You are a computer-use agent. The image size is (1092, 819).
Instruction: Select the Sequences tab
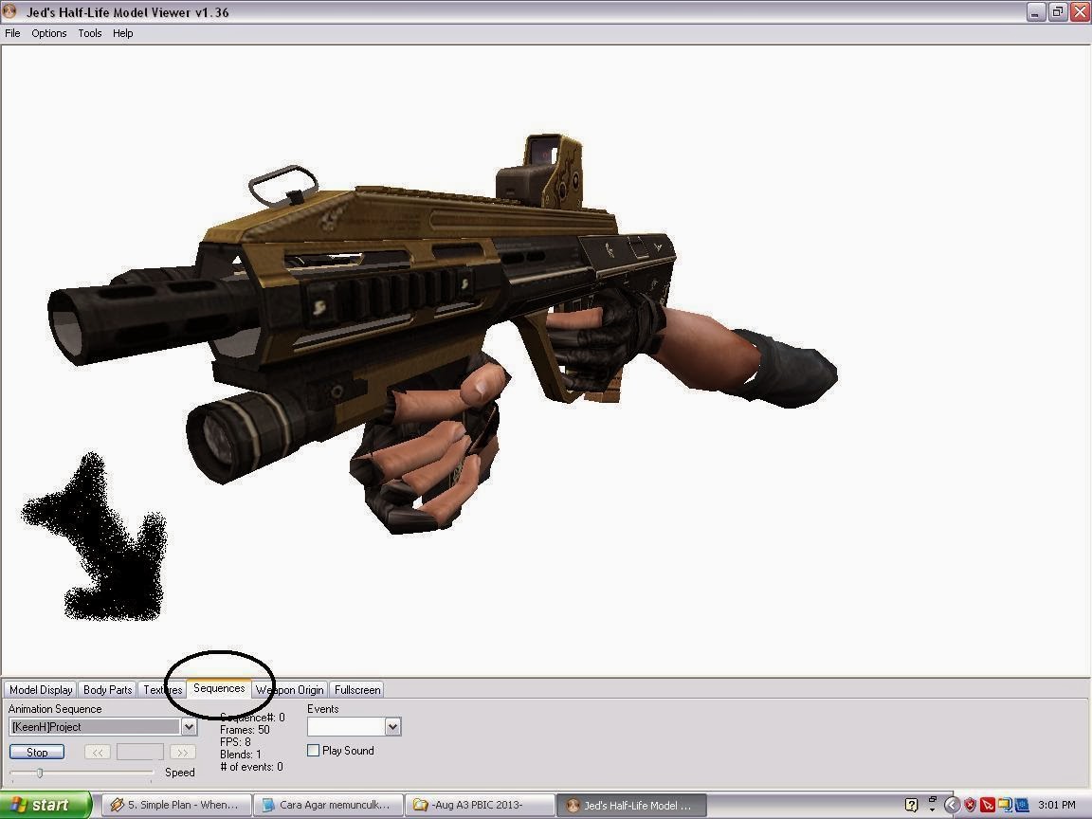point(219,688)
